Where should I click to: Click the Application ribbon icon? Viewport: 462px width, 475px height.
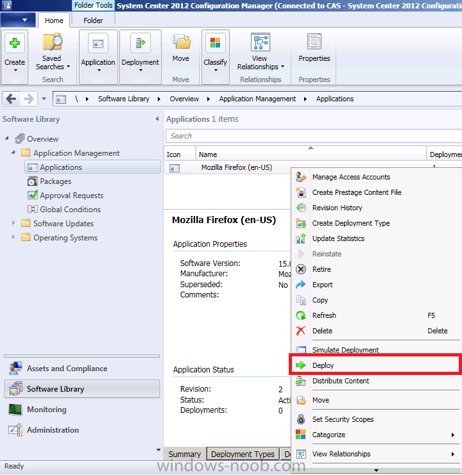click(98, 44)
